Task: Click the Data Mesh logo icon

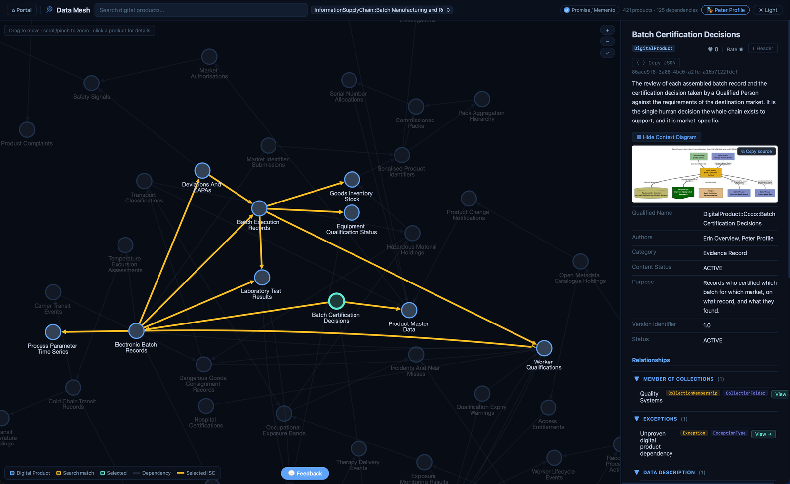Action: [x=49, y=10]
